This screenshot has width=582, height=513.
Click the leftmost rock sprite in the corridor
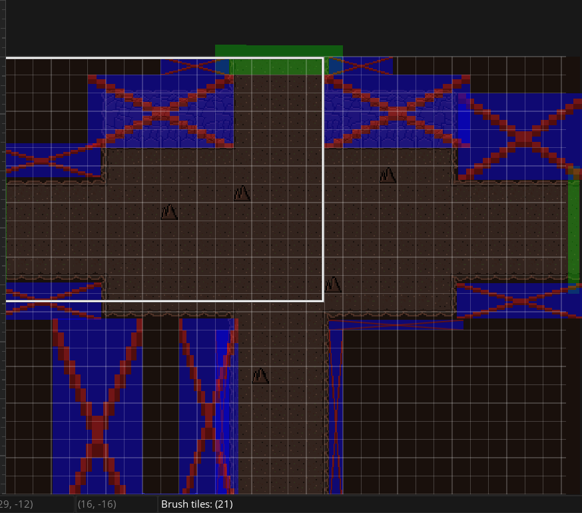pyautogui.click(x=169, y=212)
